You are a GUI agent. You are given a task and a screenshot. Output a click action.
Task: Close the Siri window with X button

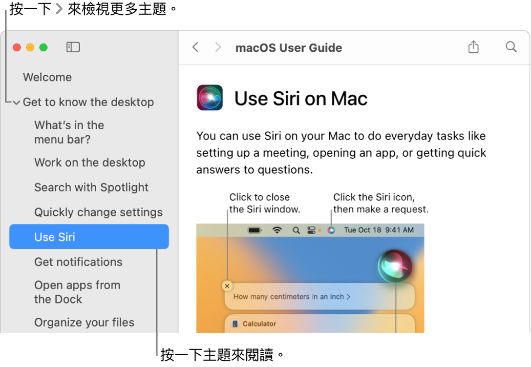[x=227, y=286]
